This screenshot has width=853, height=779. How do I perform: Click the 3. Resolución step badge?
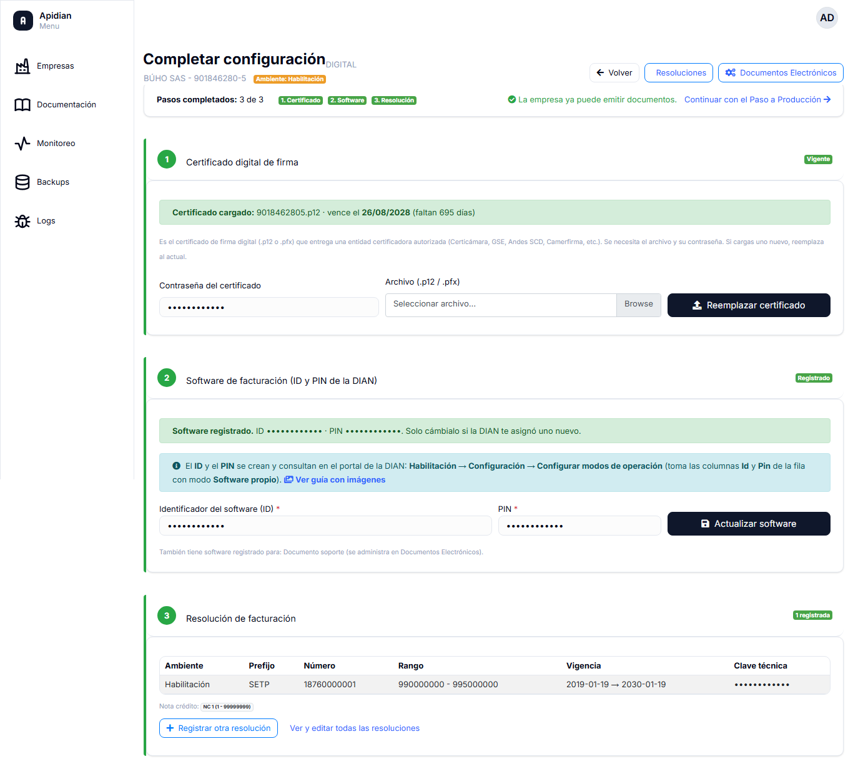(394, 100)
